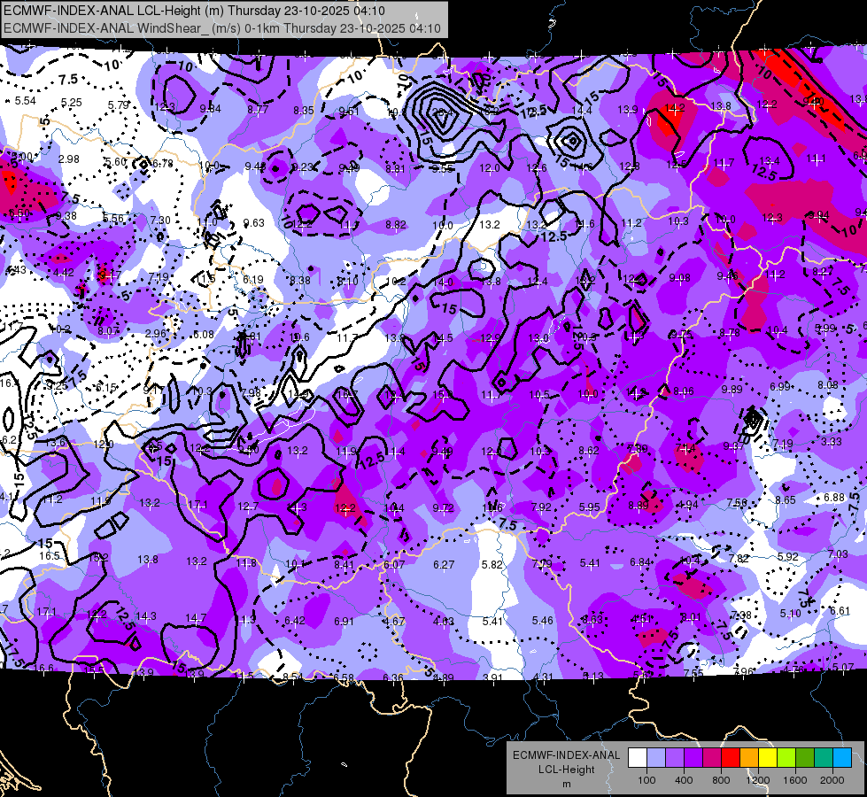Click the map value 5.46
Viewport: 867px width, 797px height.
coord(542,621)
